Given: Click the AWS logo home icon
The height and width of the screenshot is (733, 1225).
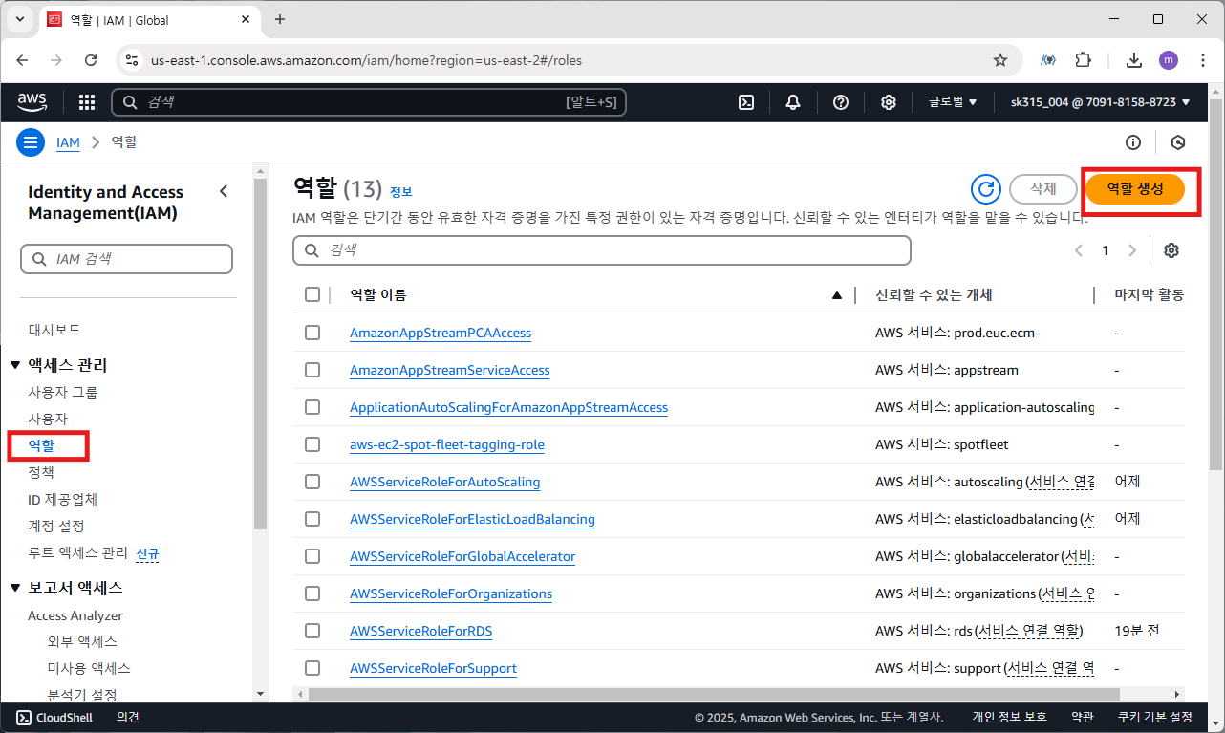Looking at the screenshot, I should click(33, 101).
